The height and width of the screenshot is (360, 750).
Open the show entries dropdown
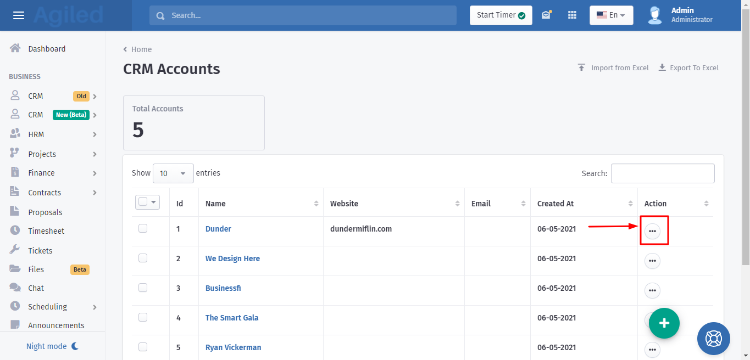[x=173, y=173]
